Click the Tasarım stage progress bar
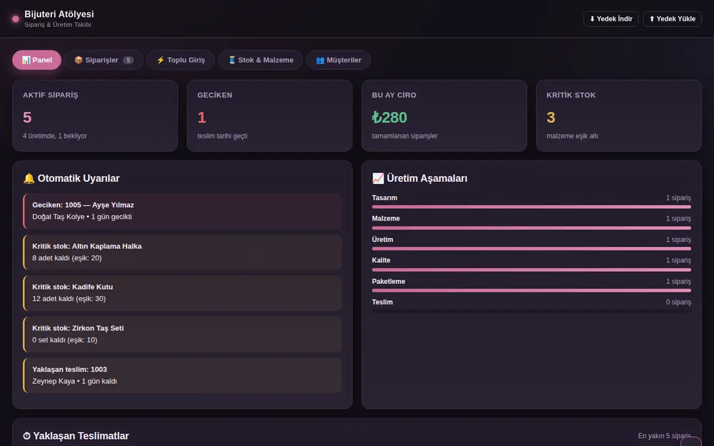Screen dimensions: 714x446 531,207
